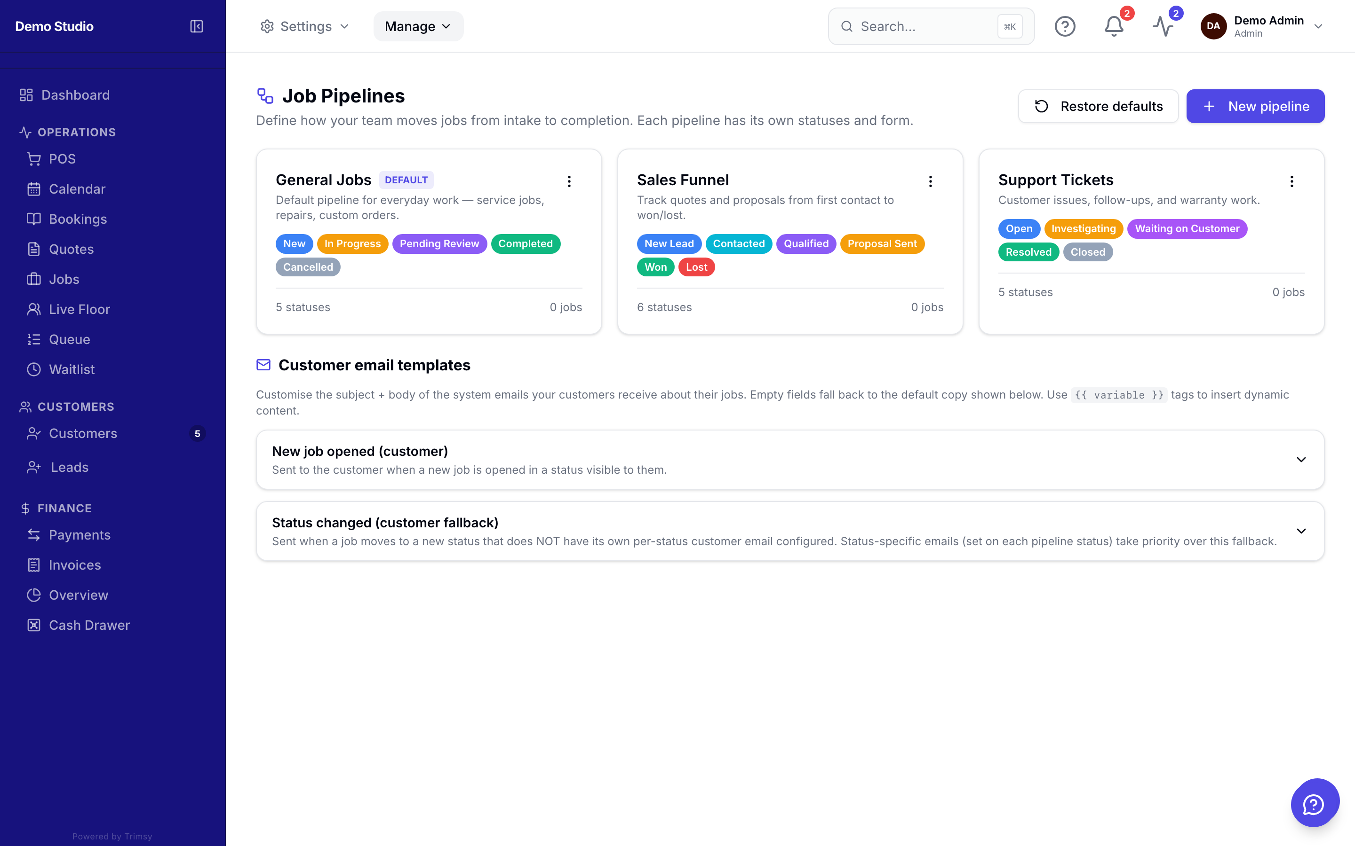1355x846 pixels.
Task: Navigate to Jobs section
Action: [x=64, y=279]
